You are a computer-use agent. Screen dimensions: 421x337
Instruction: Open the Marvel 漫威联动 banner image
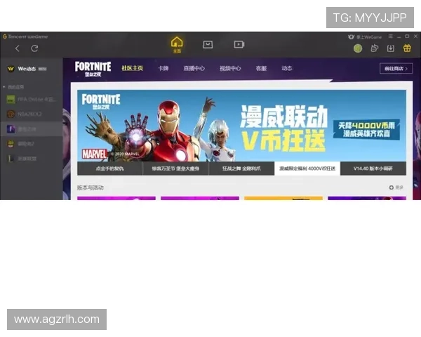tap(241, 126)
